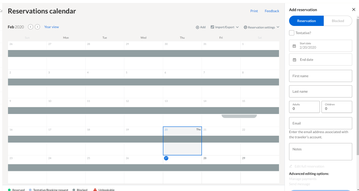Click the Feedback link
Viewport: 359px width, 191px height.
[x=272, y=11]
